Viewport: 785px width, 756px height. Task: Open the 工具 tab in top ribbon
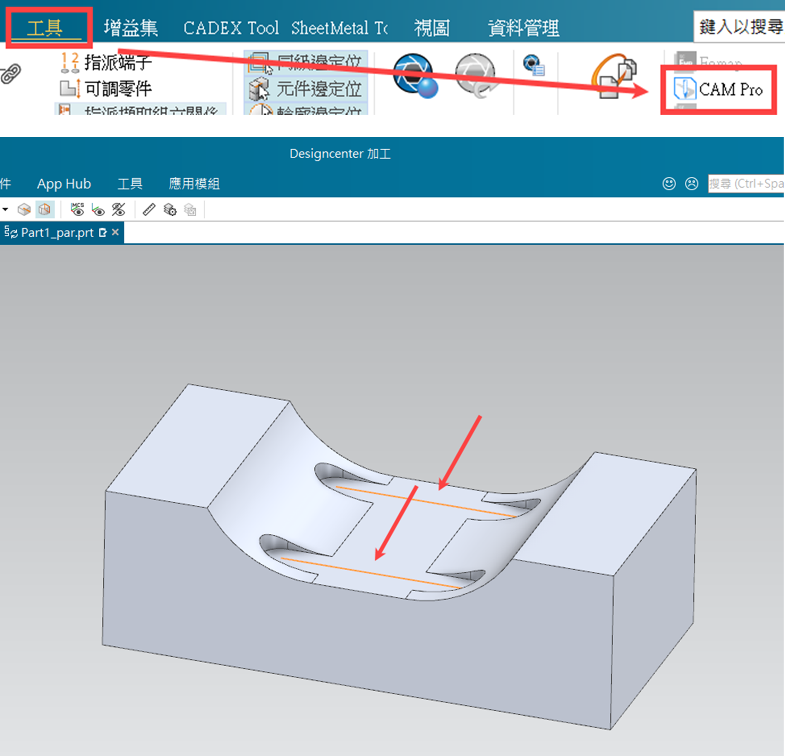coord(45,28)
